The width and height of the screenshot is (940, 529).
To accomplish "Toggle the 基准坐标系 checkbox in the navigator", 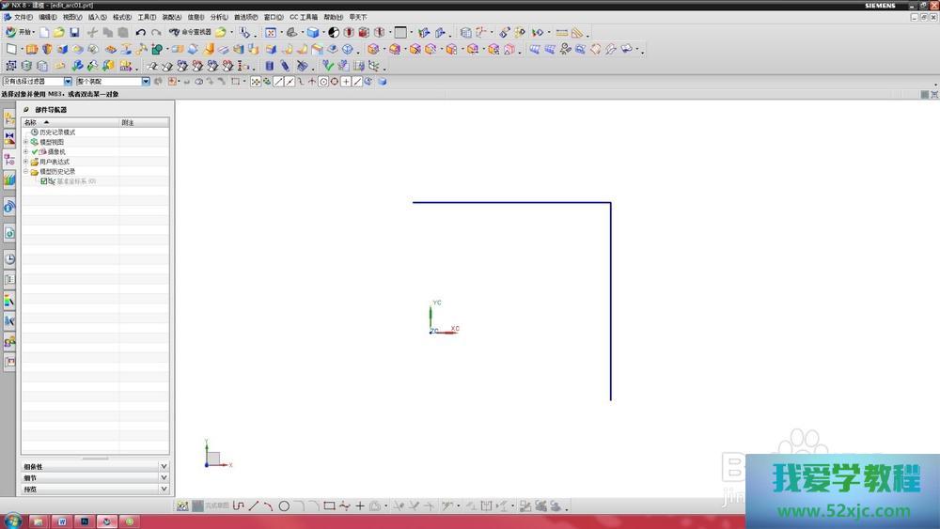I will coord(43,181).
